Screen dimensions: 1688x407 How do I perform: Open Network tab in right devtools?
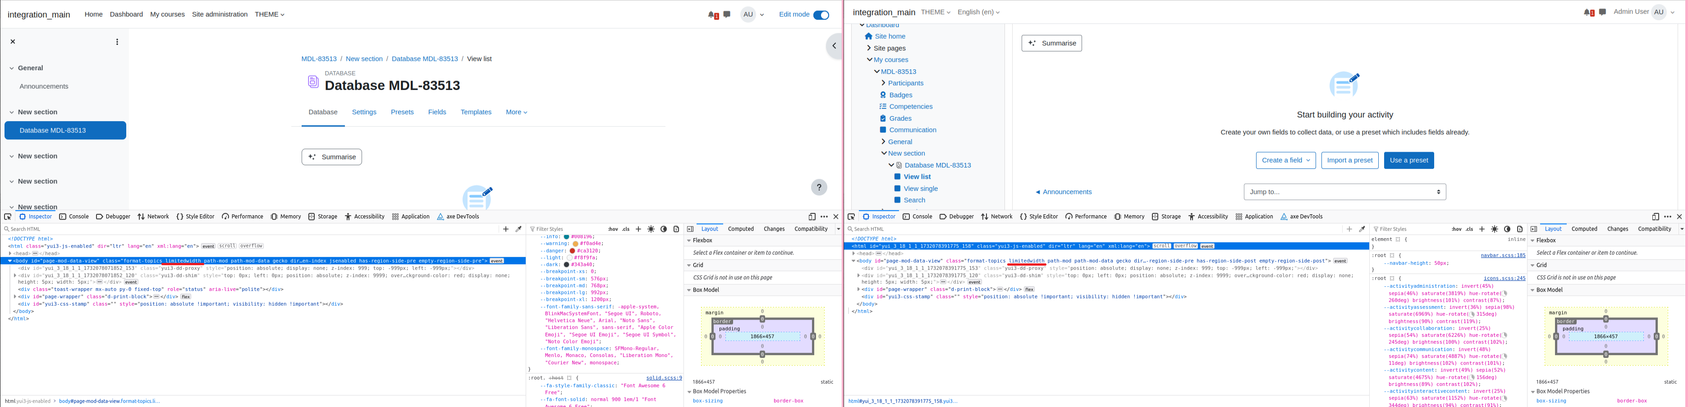[x=997, y=217]
